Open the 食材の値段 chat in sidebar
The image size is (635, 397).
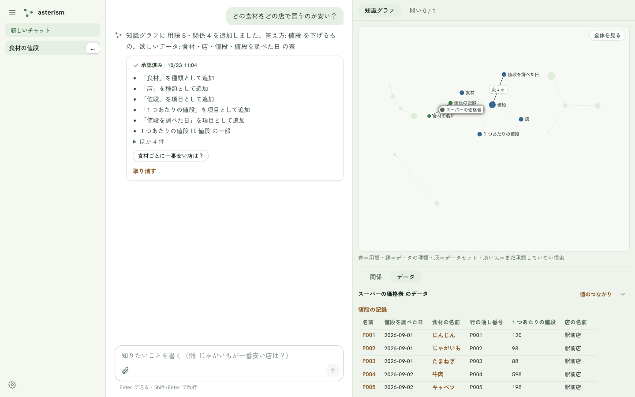tap(45, 48)
